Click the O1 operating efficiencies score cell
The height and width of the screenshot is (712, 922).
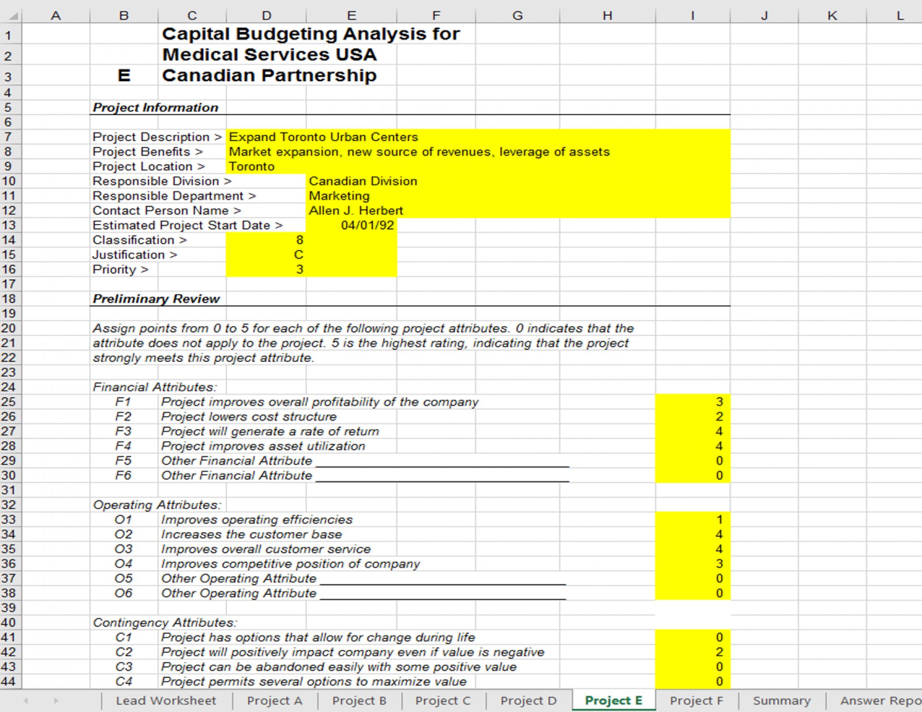click(x=692, y=520)
